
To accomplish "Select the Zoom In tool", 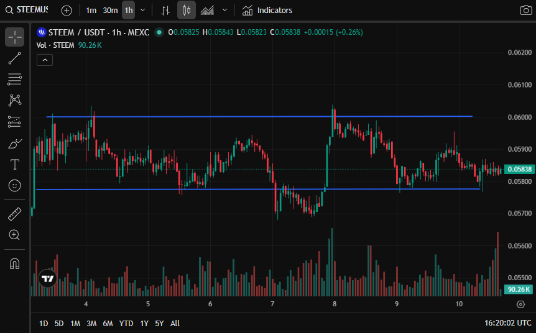I will click(x=15, y=235).
